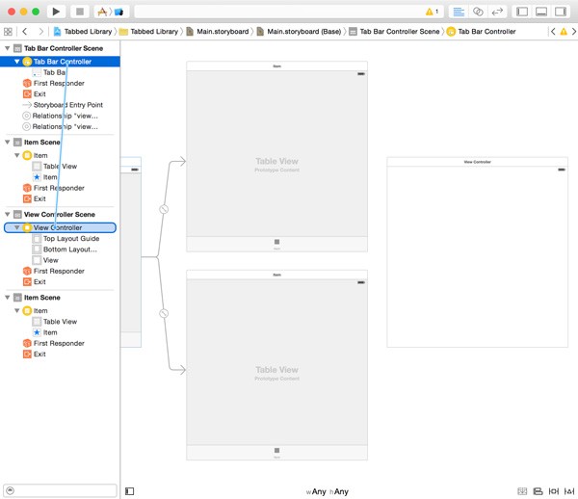Open the Stack layout button
The image size is (578, 499).
click(x=522, y=491)
